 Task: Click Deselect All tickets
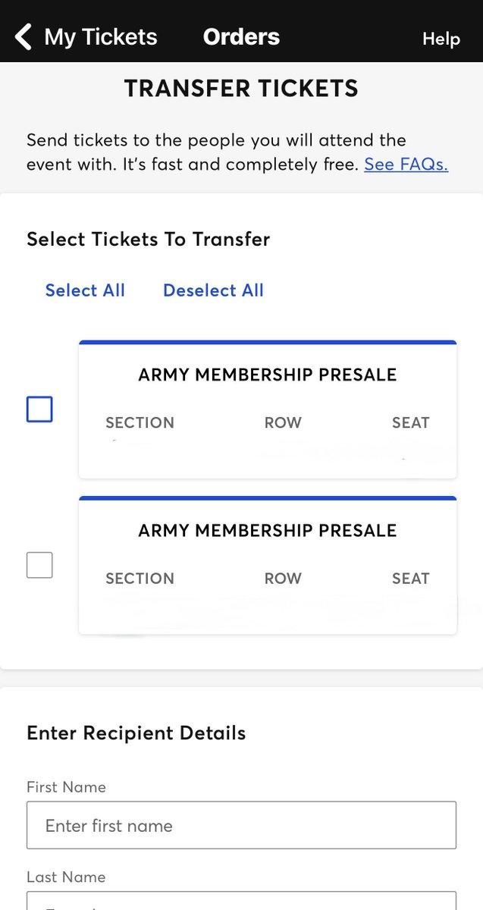[x=213, y=290]
